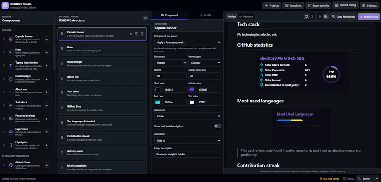Open the Placement dropdown set to Header

[170, 63]
